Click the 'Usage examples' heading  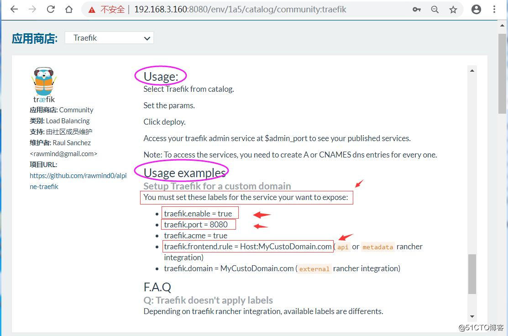coord(184,173)
